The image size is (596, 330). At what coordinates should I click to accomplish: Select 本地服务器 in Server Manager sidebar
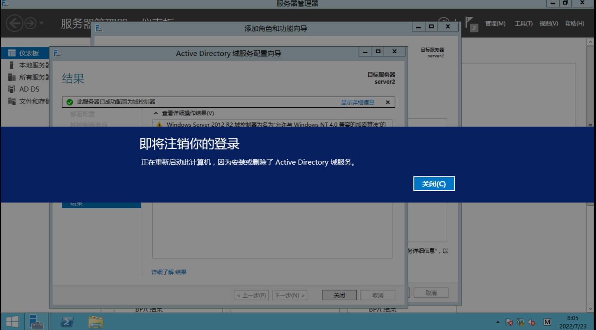pos(25,65)
